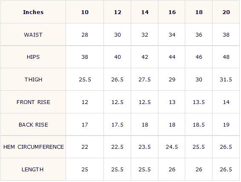Viewport: 241px width, 182px height.
Task: Click the WAIST row label
Action: point(33,35)
